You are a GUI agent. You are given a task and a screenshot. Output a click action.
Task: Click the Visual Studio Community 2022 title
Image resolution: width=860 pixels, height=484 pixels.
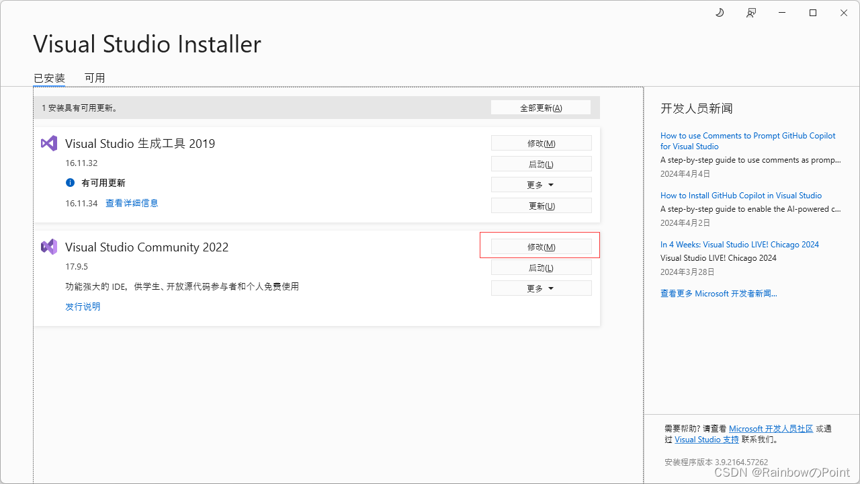click(147, 247)
